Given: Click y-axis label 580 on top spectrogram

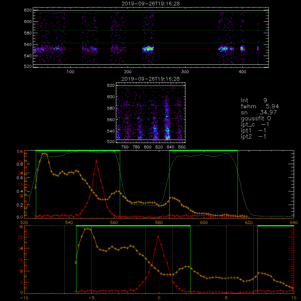Looking at the screenshot, I should click(x=28, y=33).
